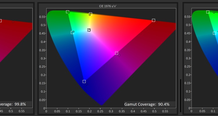Click the cyan measured circle in center chart
The image size is (218, 116).
[74, 32]
